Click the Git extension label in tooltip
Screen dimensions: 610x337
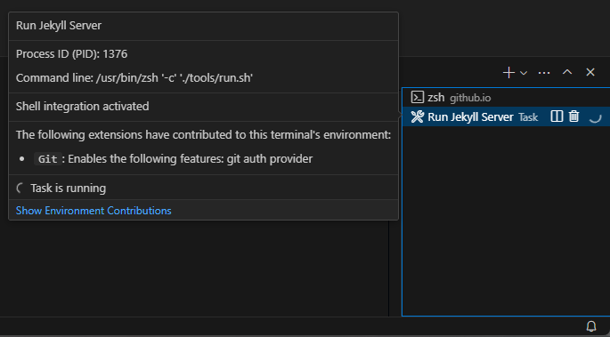pyautogui.click(x=48, y=159)
